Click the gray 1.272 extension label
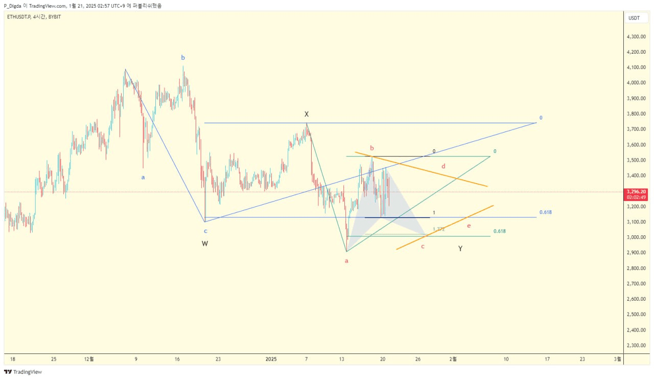 coord(439,229)
